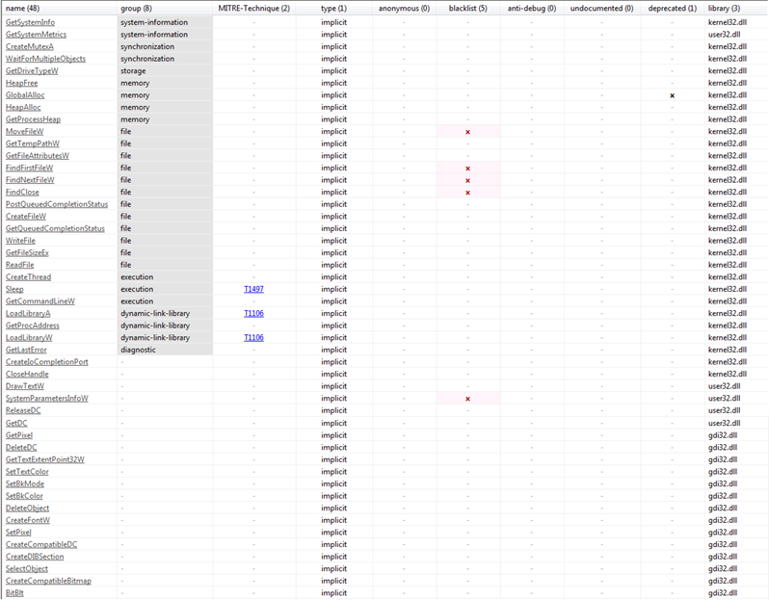Select the synchronization cell of CreateMutexA
Screen dimensions: 769x600
(x=165, y=46)
